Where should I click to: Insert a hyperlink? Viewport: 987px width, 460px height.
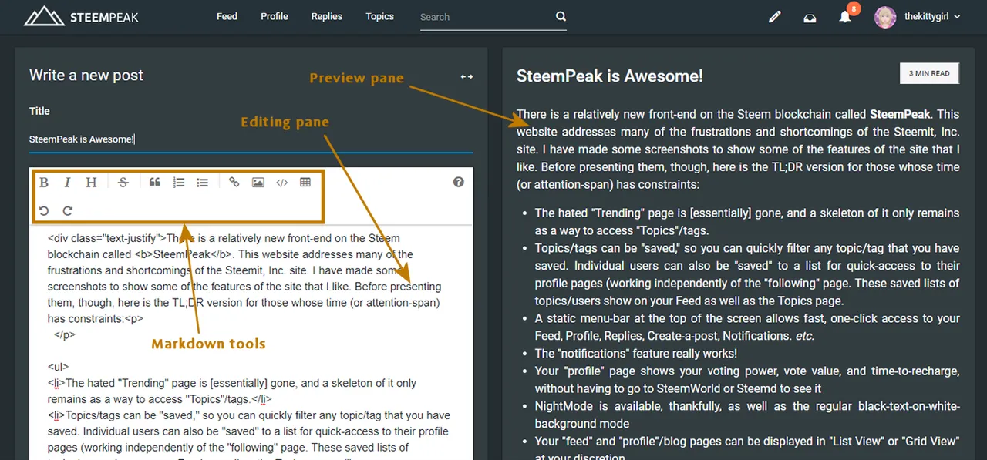pos(234,183)
